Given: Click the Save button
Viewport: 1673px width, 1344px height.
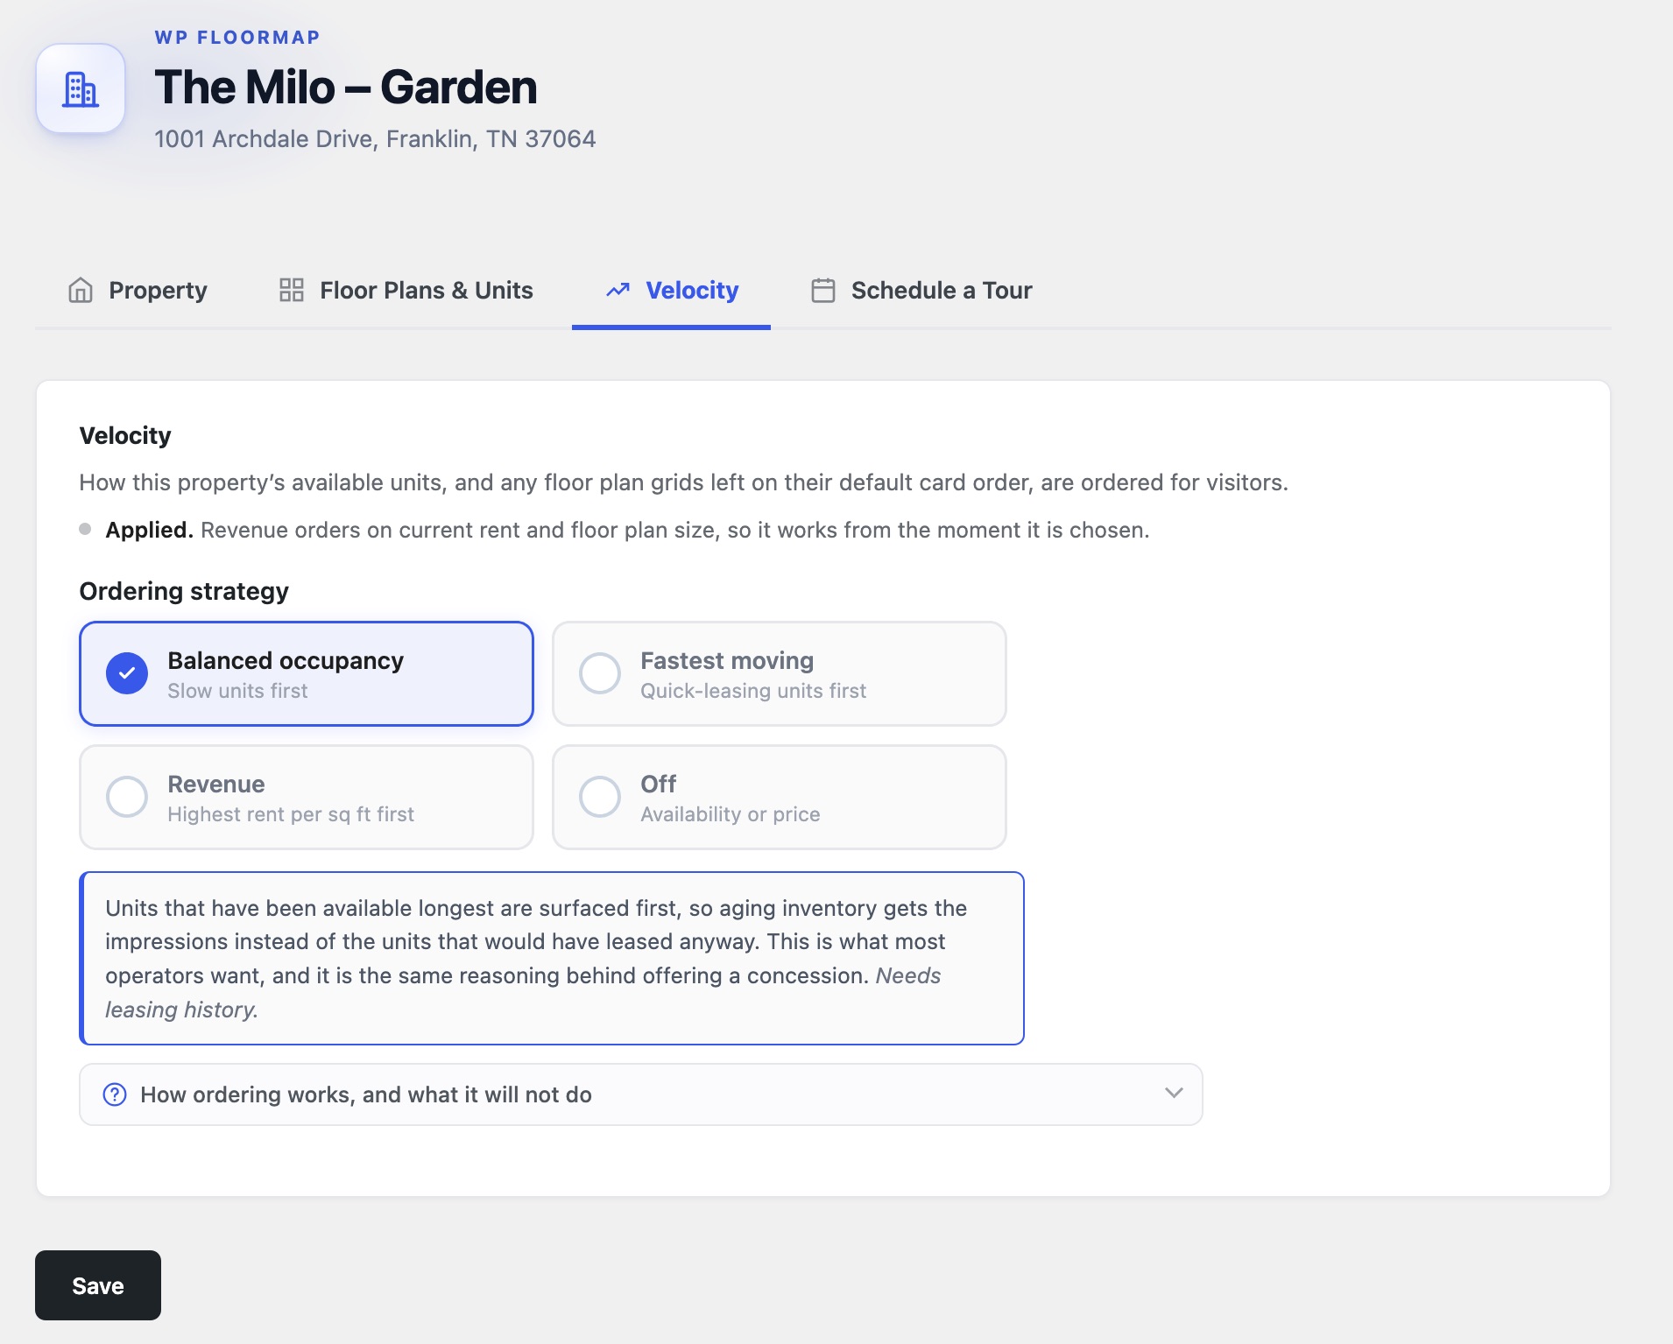Looking at the screenshot, I should coord(98,1285).
